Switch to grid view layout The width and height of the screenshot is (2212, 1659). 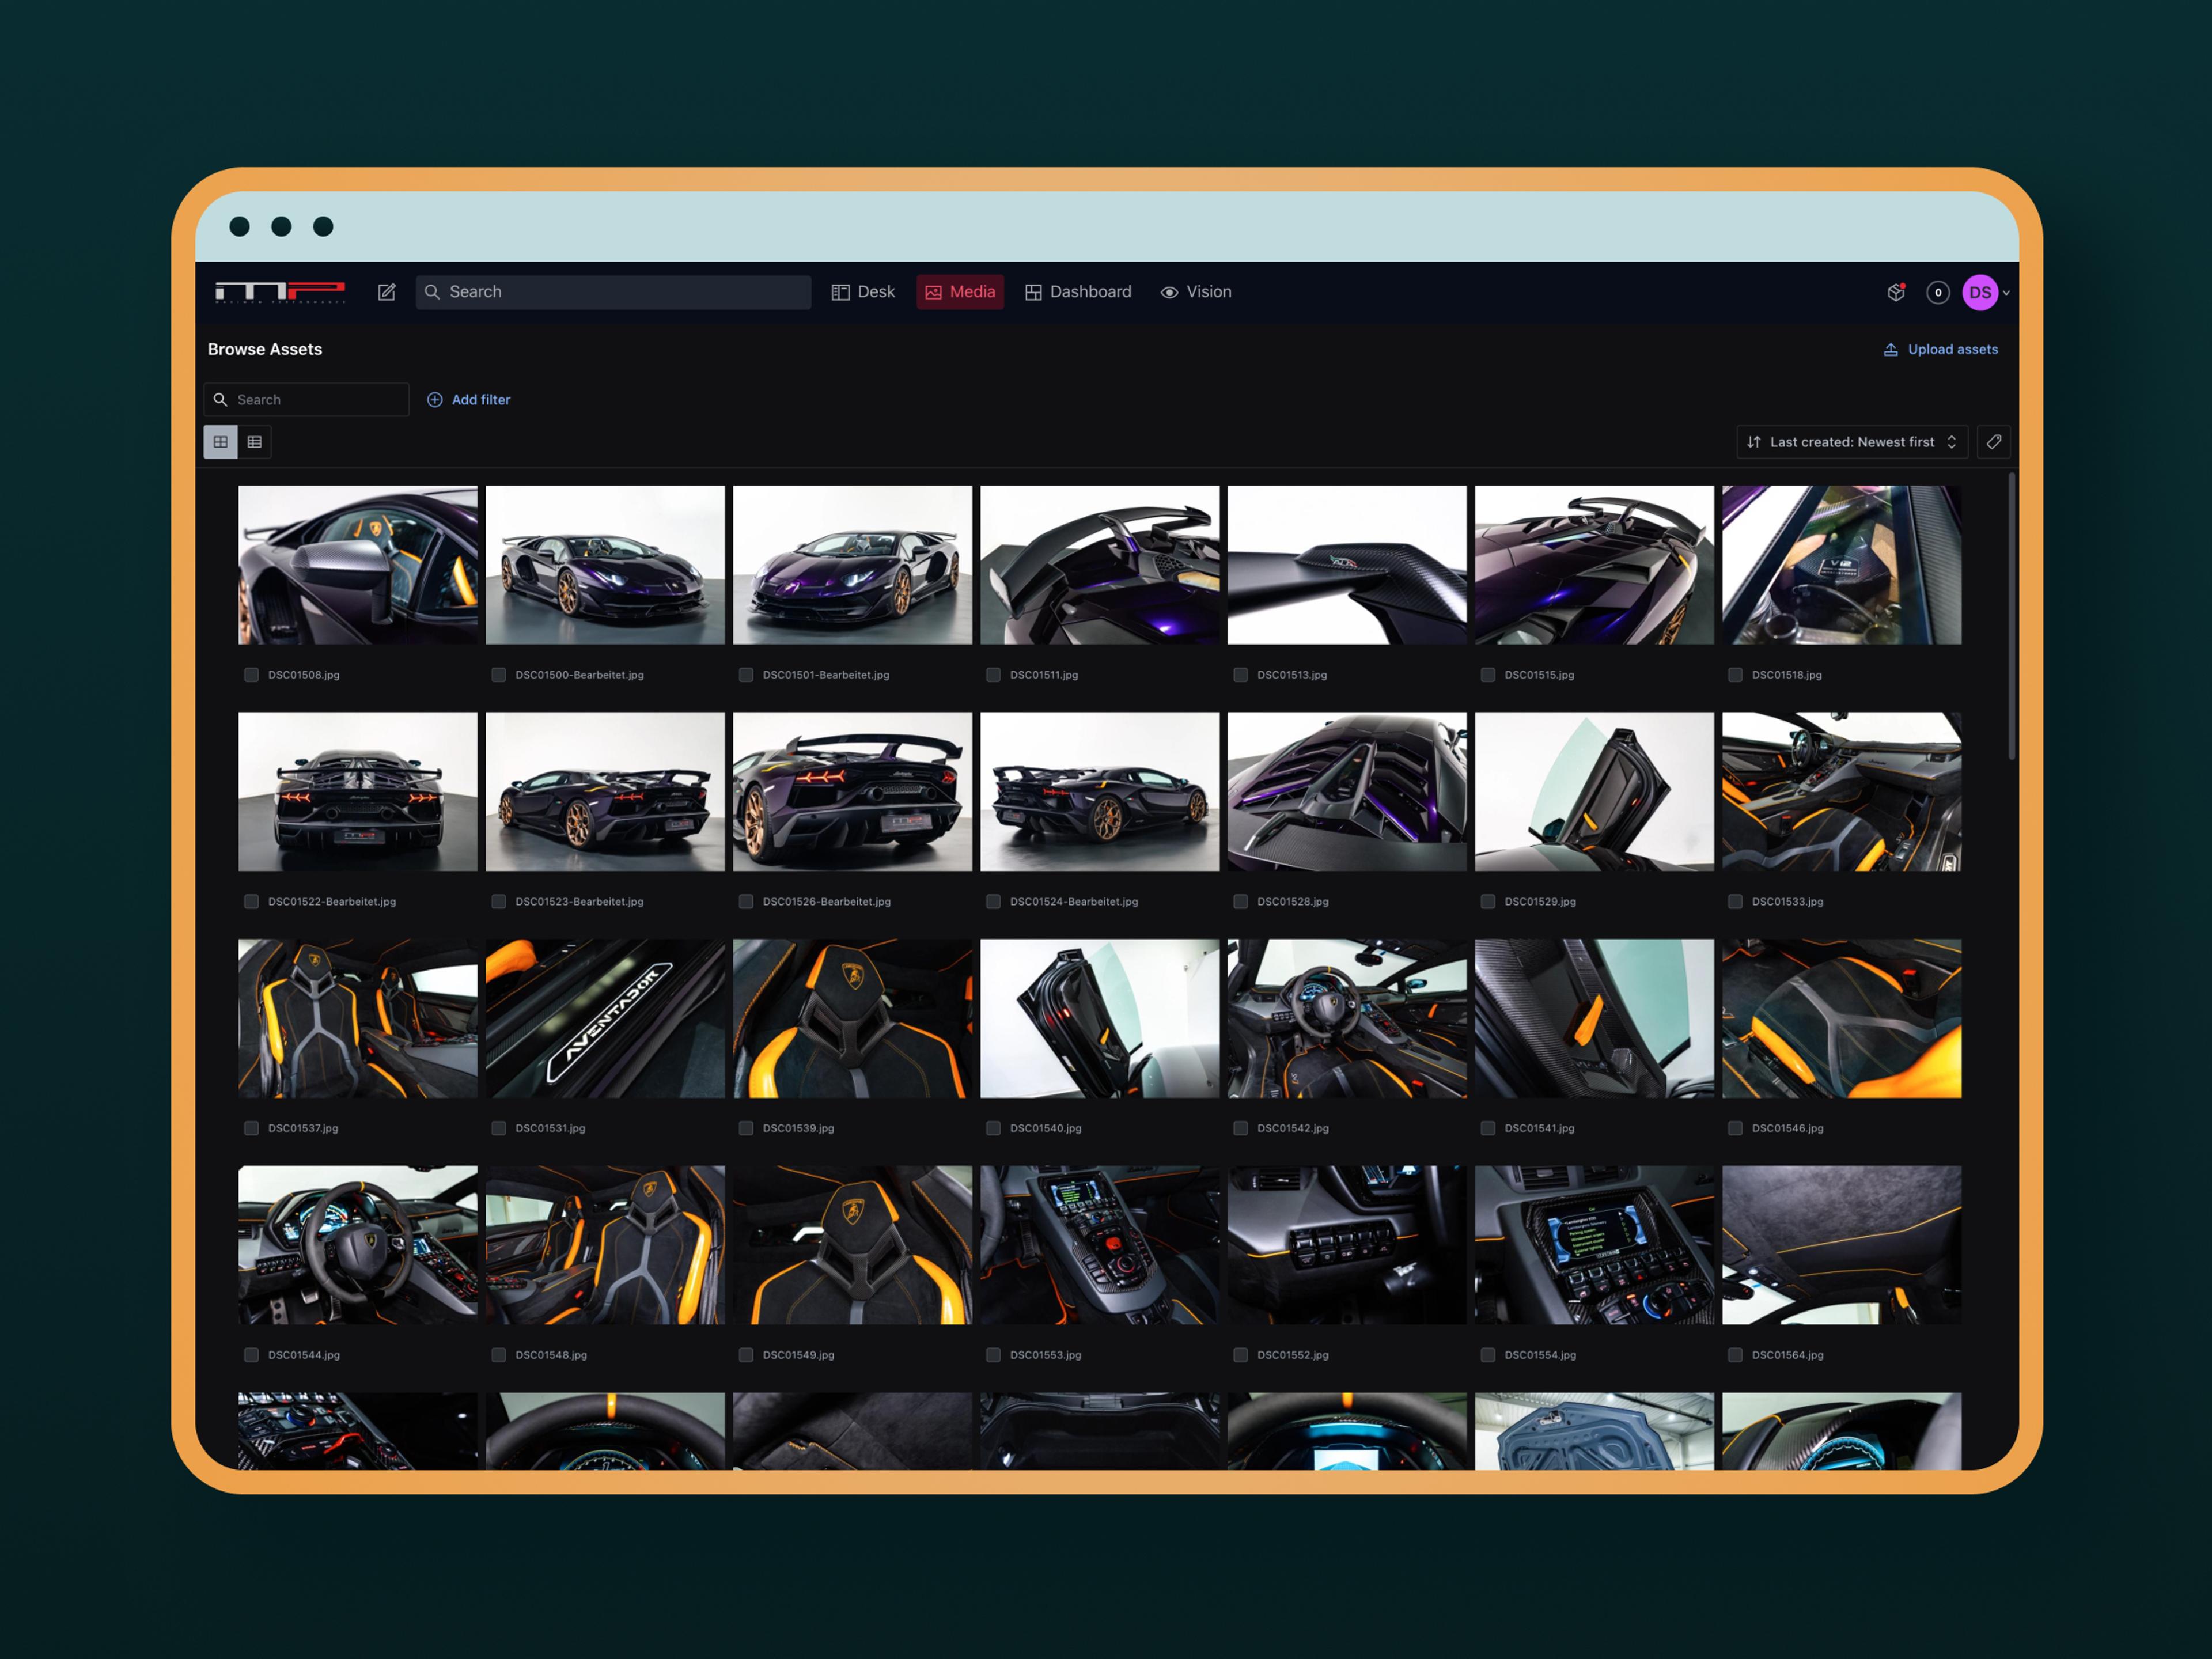220,442
